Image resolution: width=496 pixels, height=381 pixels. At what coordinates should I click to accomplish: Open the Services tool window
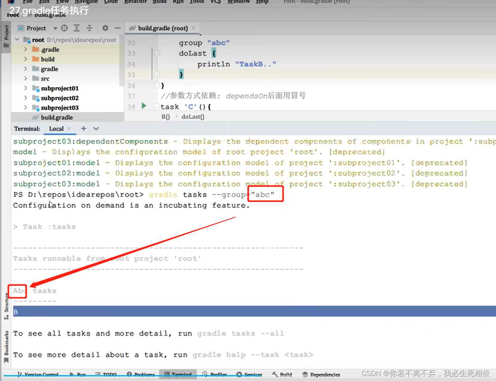click(x=249, y=374)
